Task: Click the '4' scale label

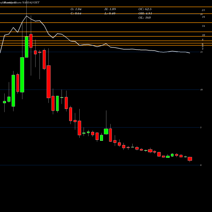Action: pyautogui.click(x=203, y=49)
